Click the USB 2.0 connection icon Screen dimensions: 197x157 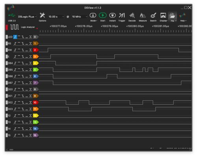click(x=12, y=15)
